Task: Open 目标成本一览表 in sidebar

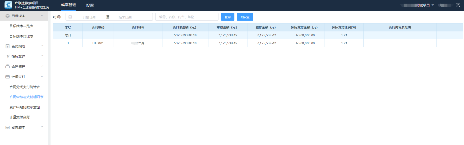Action: pyautogui.click(x=22, y=26)
